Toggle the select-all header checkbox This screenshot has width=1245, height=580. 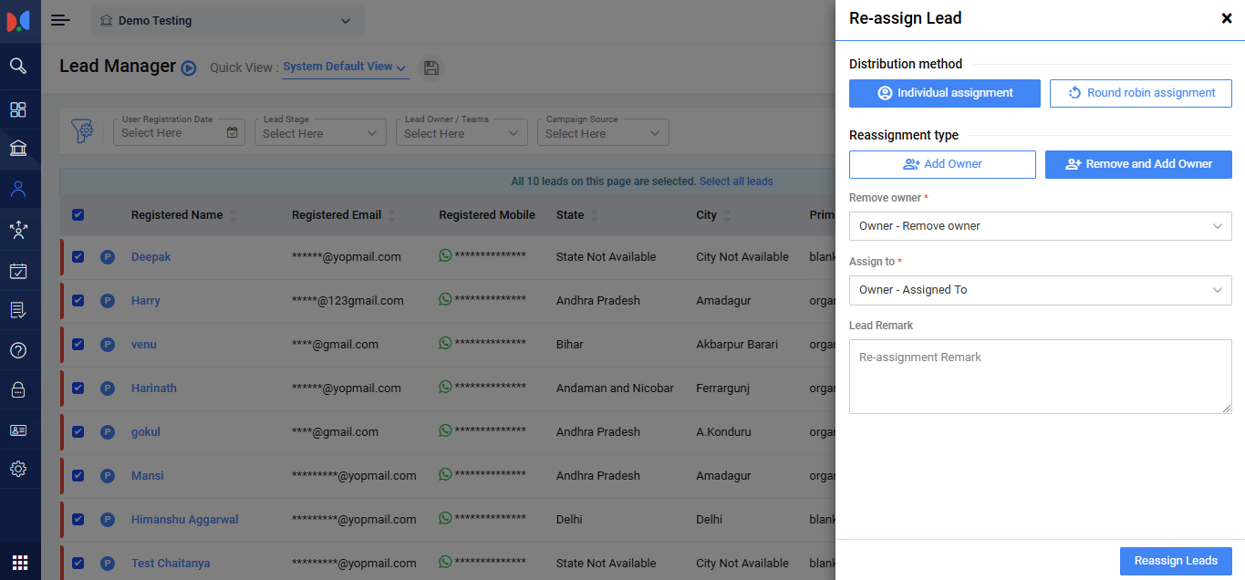78,215
